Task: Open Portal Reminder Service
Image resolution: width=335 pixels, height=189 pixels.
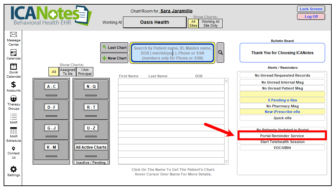Action: pyautogui.click(x=282, y=136)
